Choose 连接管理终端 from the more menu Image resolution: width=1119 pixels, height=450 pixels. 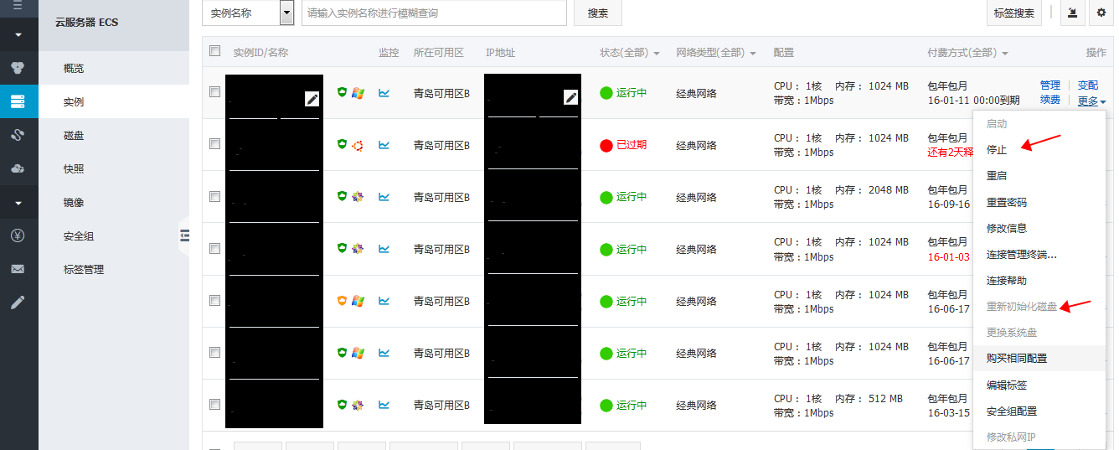point(1022,254)
